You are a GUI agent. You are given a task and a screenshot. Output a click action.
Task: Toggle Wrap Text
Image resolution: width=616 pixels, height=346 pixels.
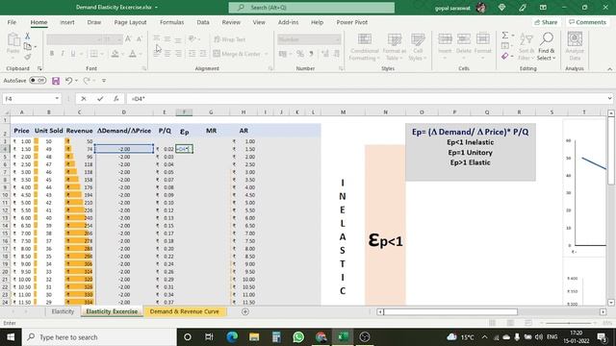coord(230,39)
